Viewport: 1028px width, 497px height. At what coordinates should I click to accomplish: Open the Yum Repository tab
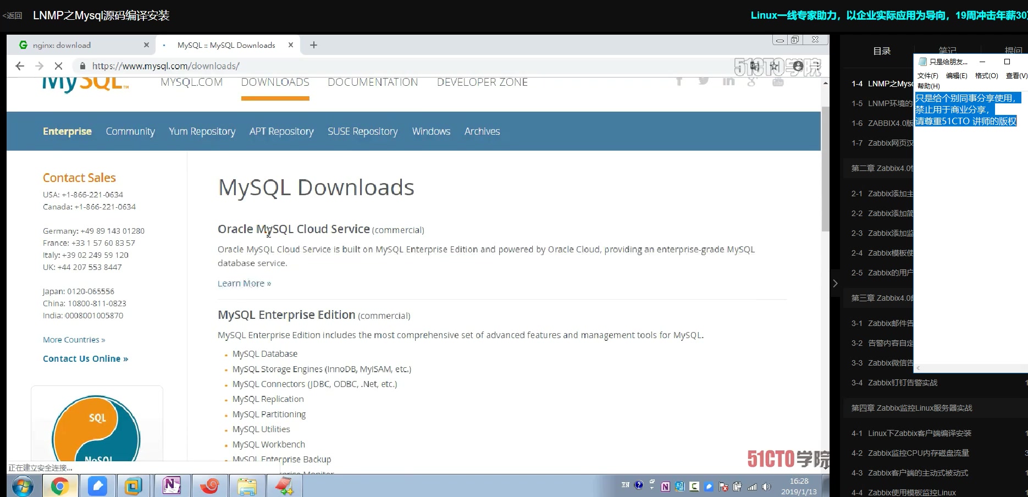tap(202, 131)
